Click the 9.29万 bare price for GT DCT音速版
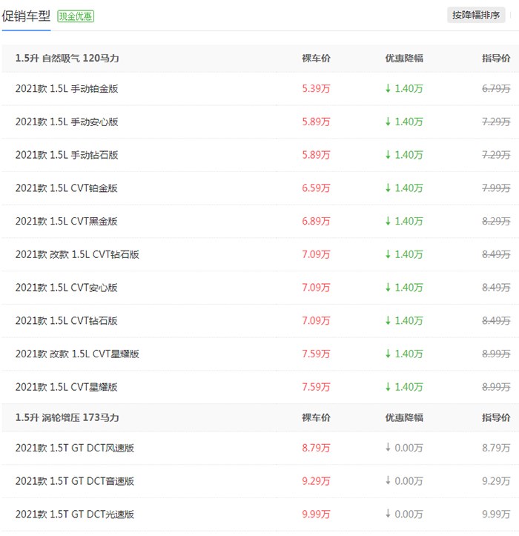Image resolution: width=519 pixels, height=536 pixels. point(317,481)
